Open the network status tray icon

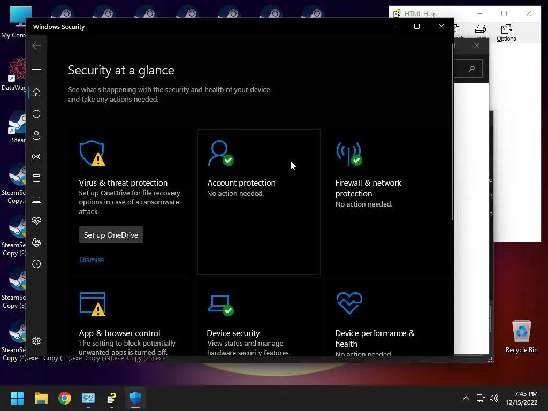point(481,398)
